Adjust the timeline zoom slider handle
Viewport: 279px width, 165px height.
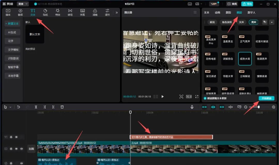point(259,107)
